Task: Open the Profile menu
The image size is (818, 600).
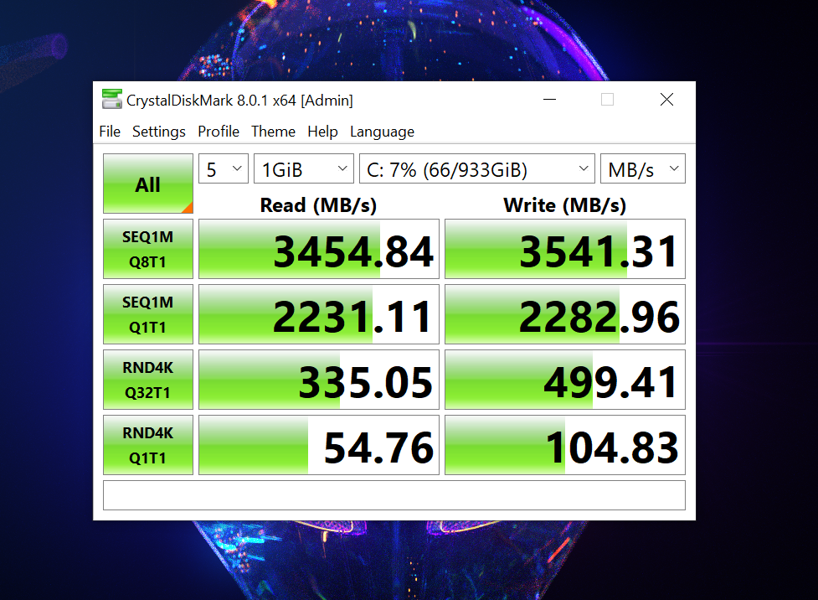Action: 218,132
